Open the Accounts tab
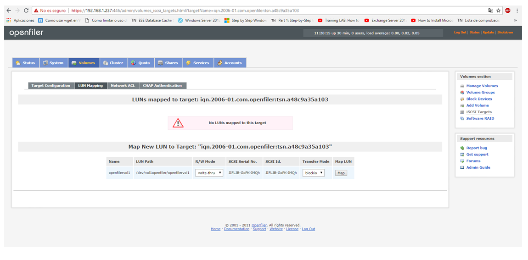The width and height of the screenshot is (528, 260). tap(230, 63)
